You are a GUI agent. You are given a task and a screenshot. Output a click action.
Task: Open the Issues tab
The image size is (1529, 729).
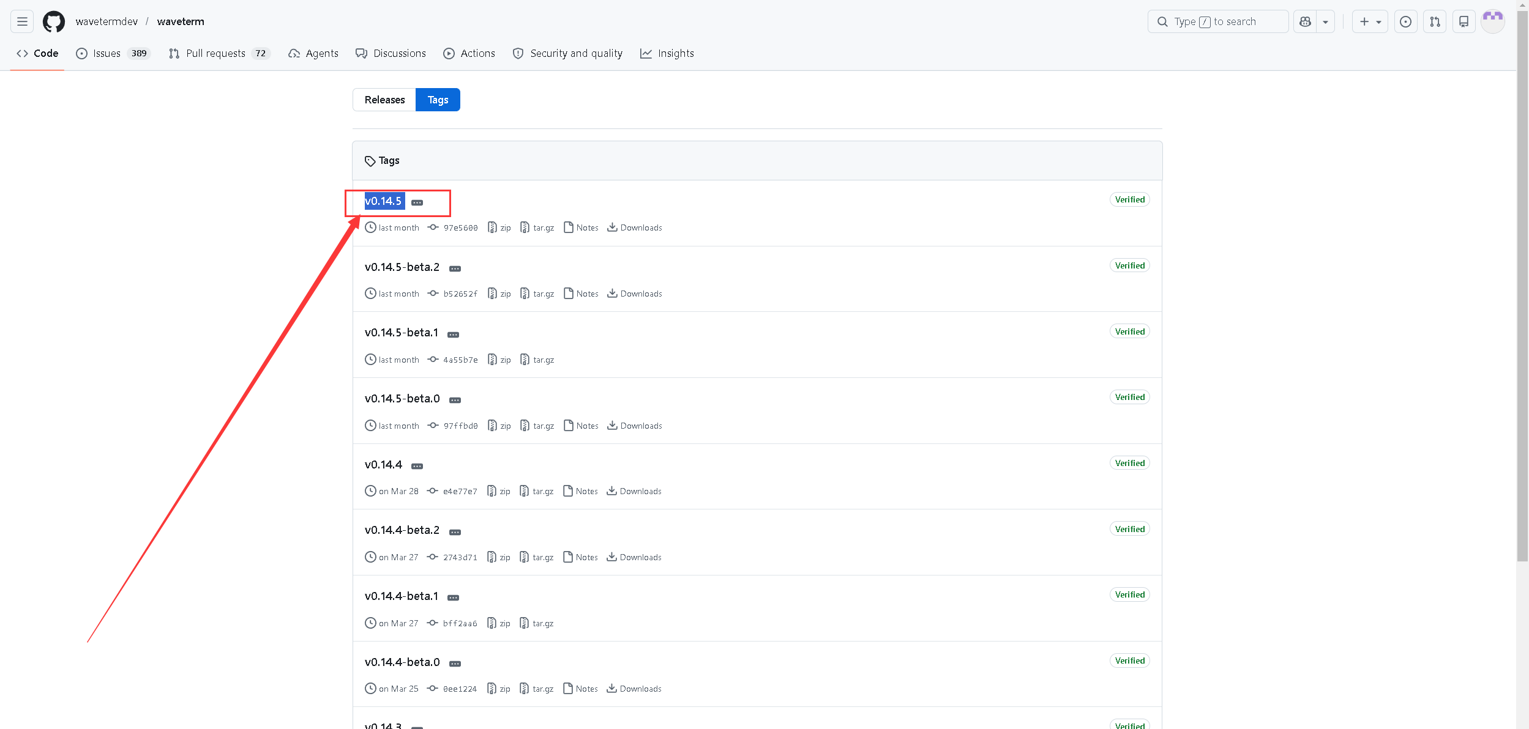(x=113, y=53)
